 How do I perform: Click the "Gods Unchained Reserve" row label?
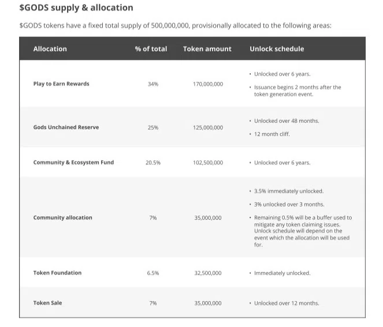pos(66,127)
